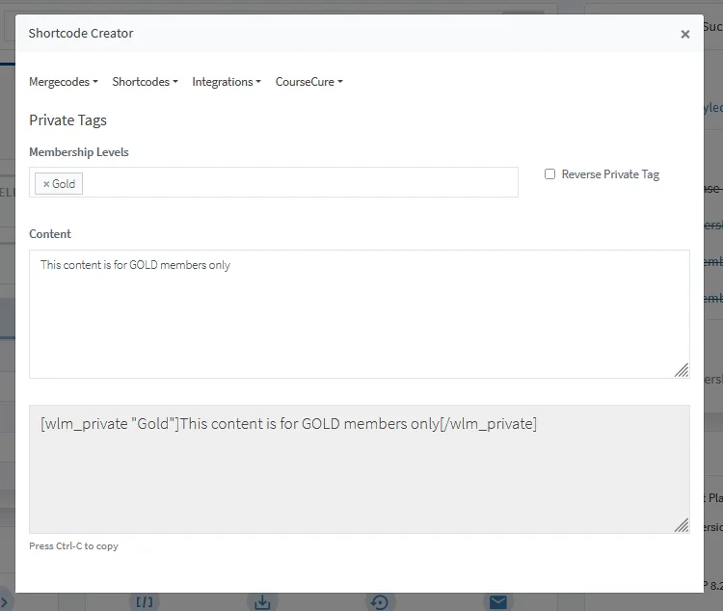Image resolution: width=723 pixels, height=611 pixels.
Task: Expand the Integrations dropdown
Action: (227, 82)
